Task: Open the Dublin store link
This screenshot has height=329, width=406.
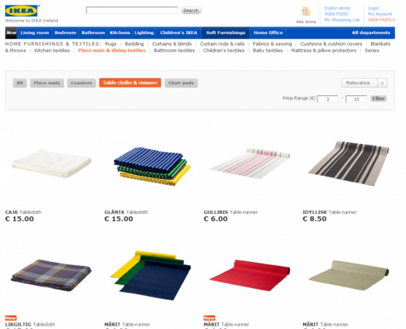Action: click(337, 8)
